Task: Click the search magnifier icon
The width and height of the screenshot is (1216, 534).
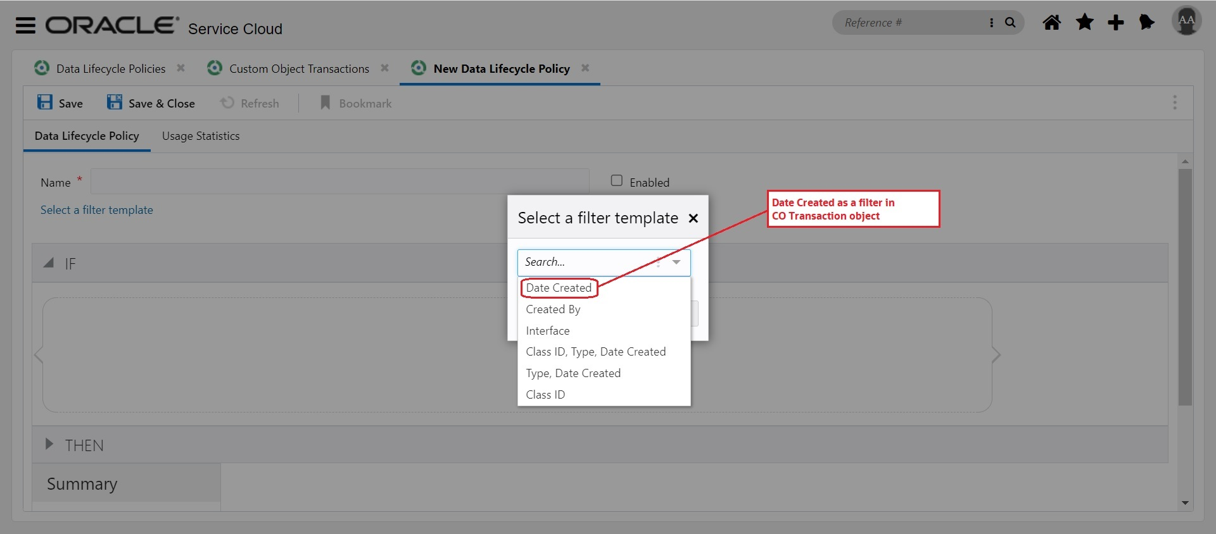Action: point(1010,23)
